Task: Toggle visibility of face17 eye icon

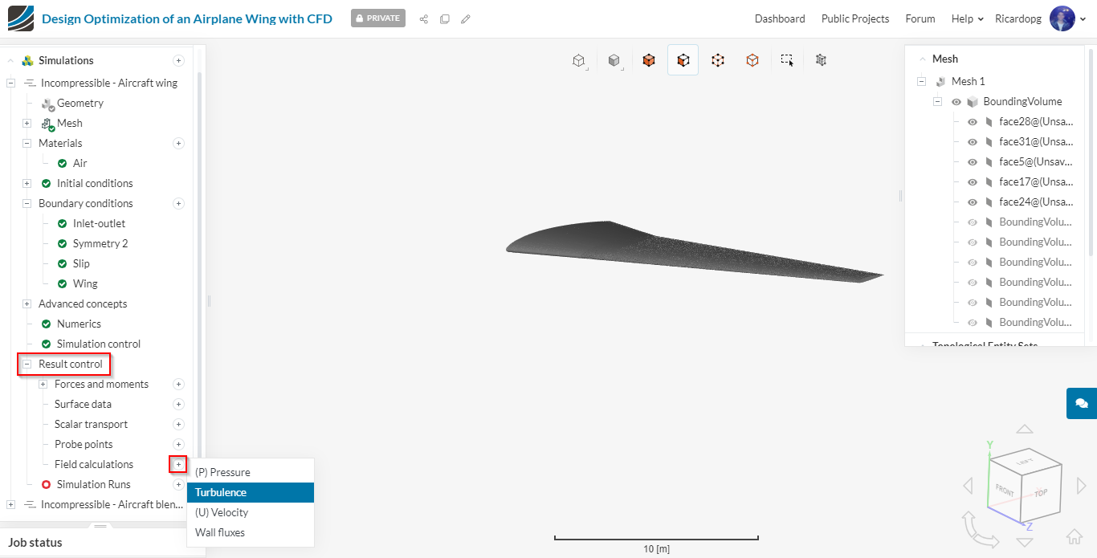Action: (x=973, y=182)
